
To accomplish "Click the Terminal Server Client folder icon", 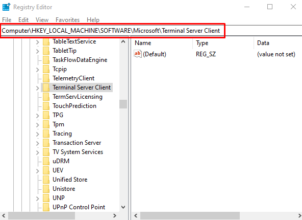I will (46, 87).
